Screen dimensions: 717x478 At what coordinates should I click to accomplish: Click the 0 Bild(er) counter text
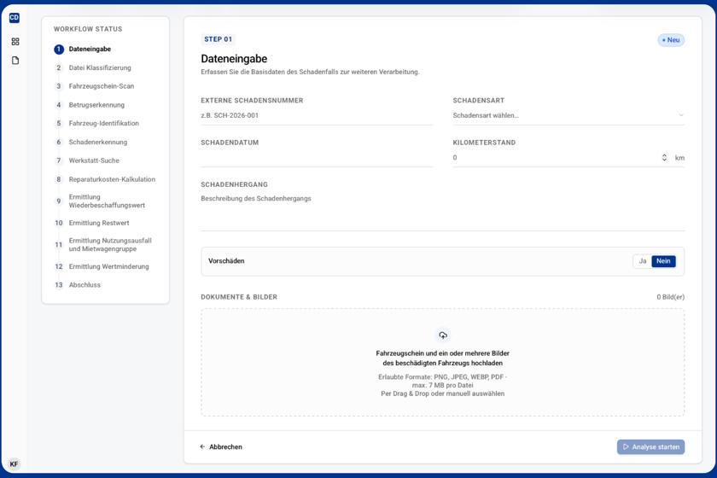tap(670, 297)
